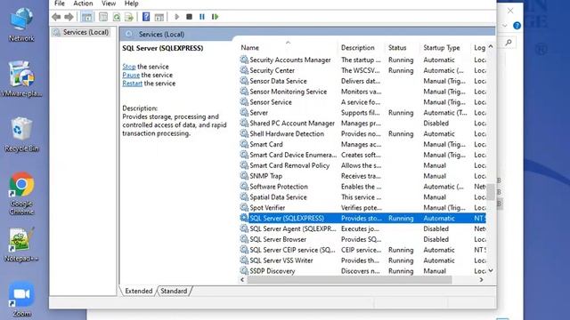570x320 pixels.
Task: Click the vertical scrollbar down arrow
Action: 491,270
